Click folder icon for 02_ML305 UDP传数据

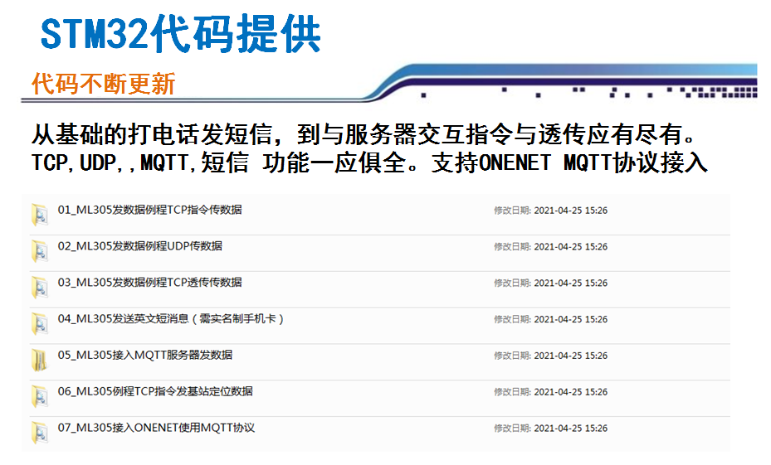[39, 251]
